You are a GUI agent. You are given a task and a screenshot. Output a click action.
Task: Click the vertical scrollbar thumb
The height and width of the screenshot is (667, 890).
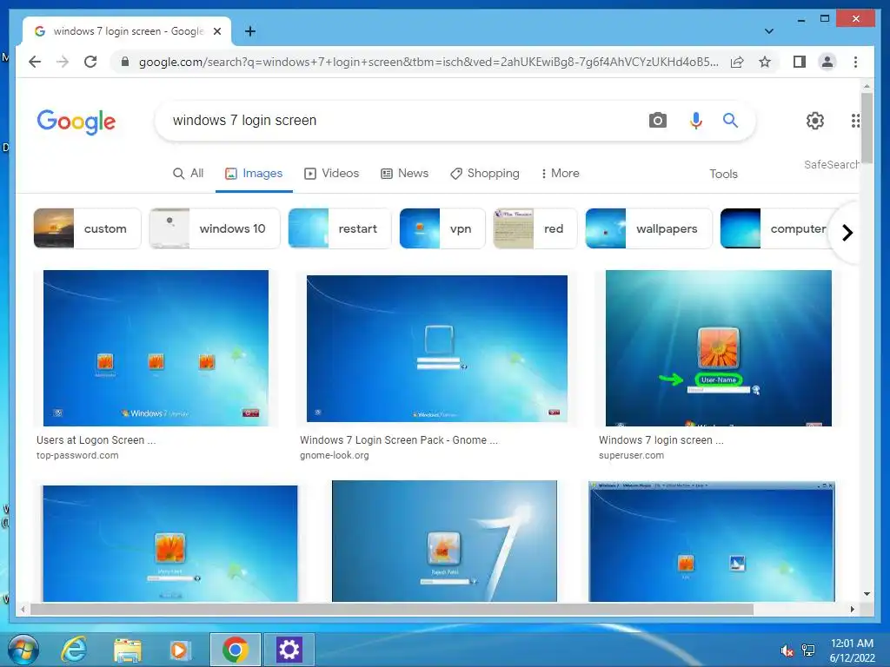tap(867, 129)
